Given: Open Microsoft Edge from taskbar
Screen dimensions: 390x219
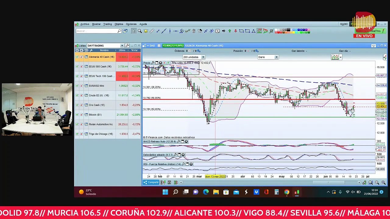Looking at the screenshot, I should click(206, 192).
